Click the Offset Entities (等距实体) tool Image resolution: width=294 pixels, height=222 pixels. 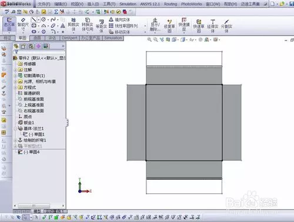pos(101,26)
